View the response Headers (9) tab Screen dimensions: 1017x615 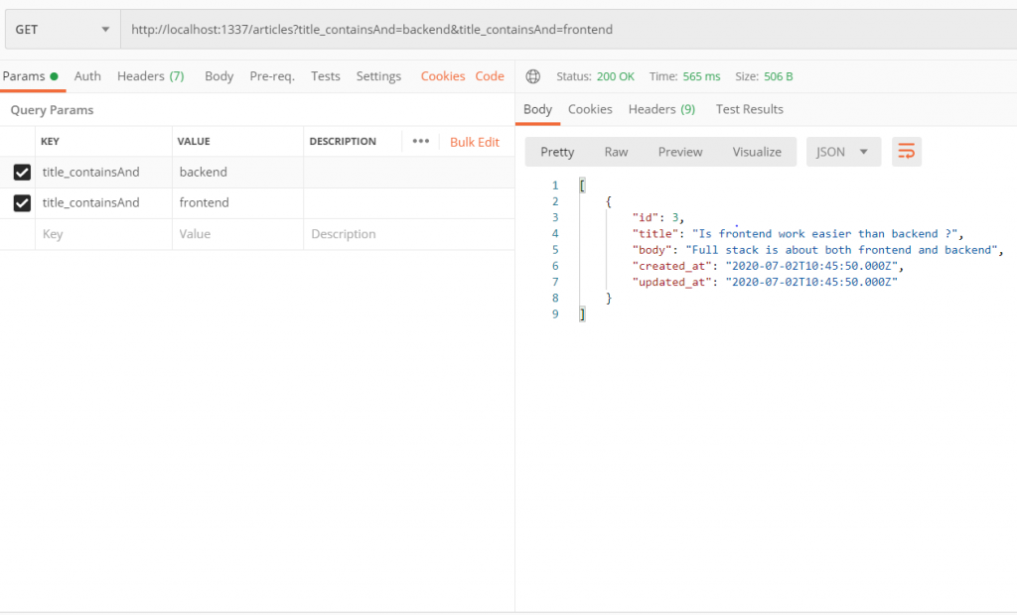click(661, 109)
